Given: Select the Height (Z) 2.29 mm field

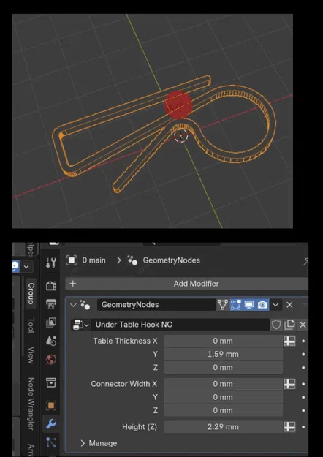Looking at the screenshot, I should (x=223, y=427).
